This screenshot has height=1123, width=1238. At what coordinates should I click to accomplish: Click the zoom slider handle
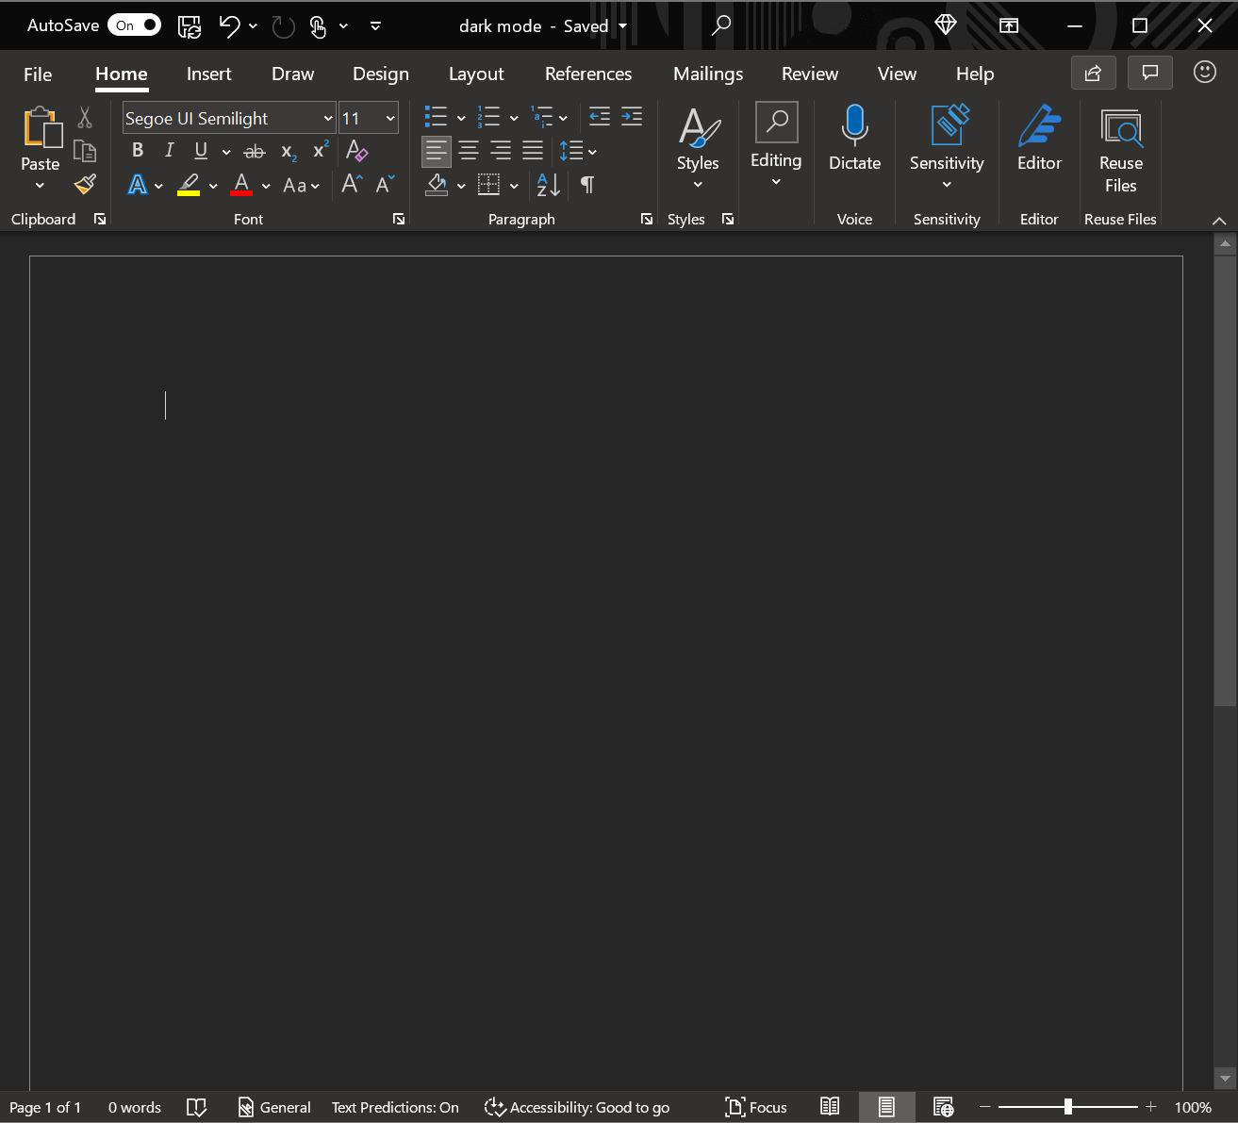pos(1066,1107)
